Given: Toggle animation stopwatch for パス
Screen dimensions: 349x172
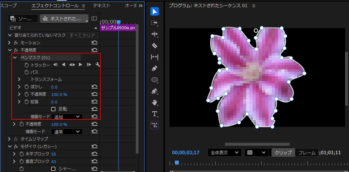Looking at the screenshot, I should pyautogui.click(x=27, y=72).
